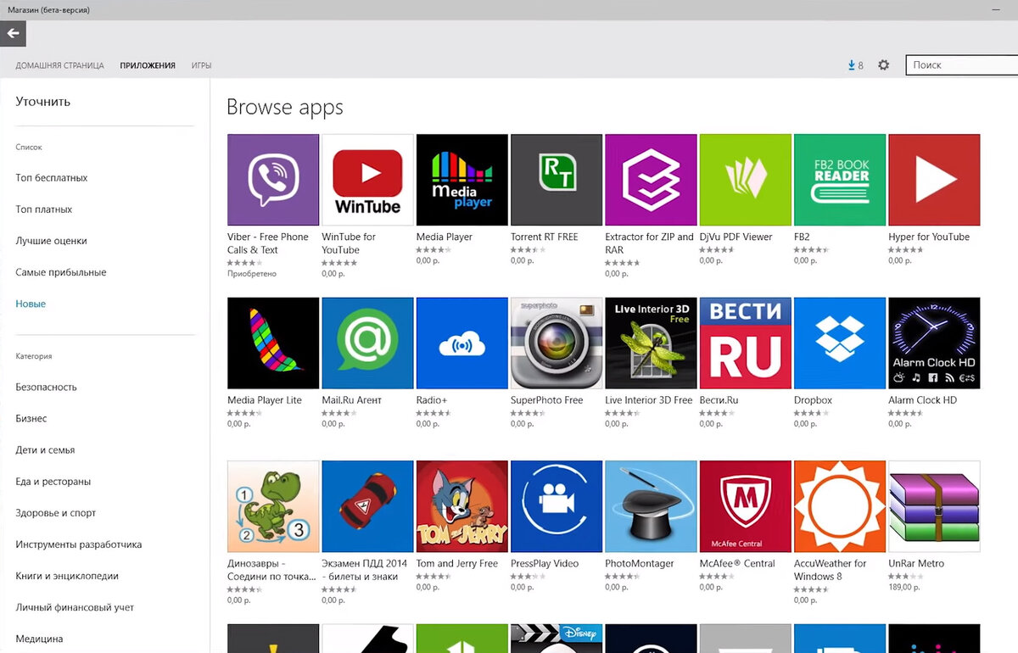Open Экзамен ПДД 2014 app tile
This screenshot has width=1018, height=653.
click(x=367, y=506)
